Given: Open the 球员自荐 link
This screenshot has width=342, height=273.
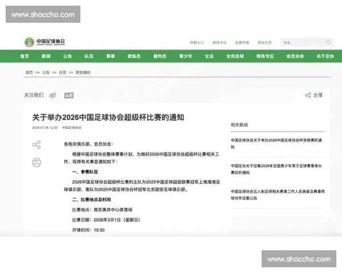Looking at the screenshot, I should 264,43.
